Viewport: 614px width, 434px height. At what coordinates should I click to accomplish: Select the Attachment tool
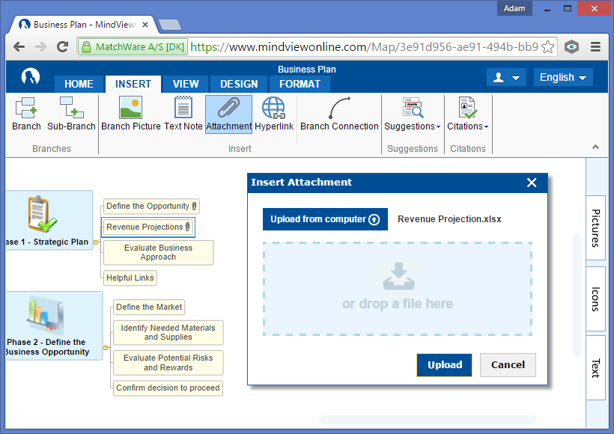[228, 114]
